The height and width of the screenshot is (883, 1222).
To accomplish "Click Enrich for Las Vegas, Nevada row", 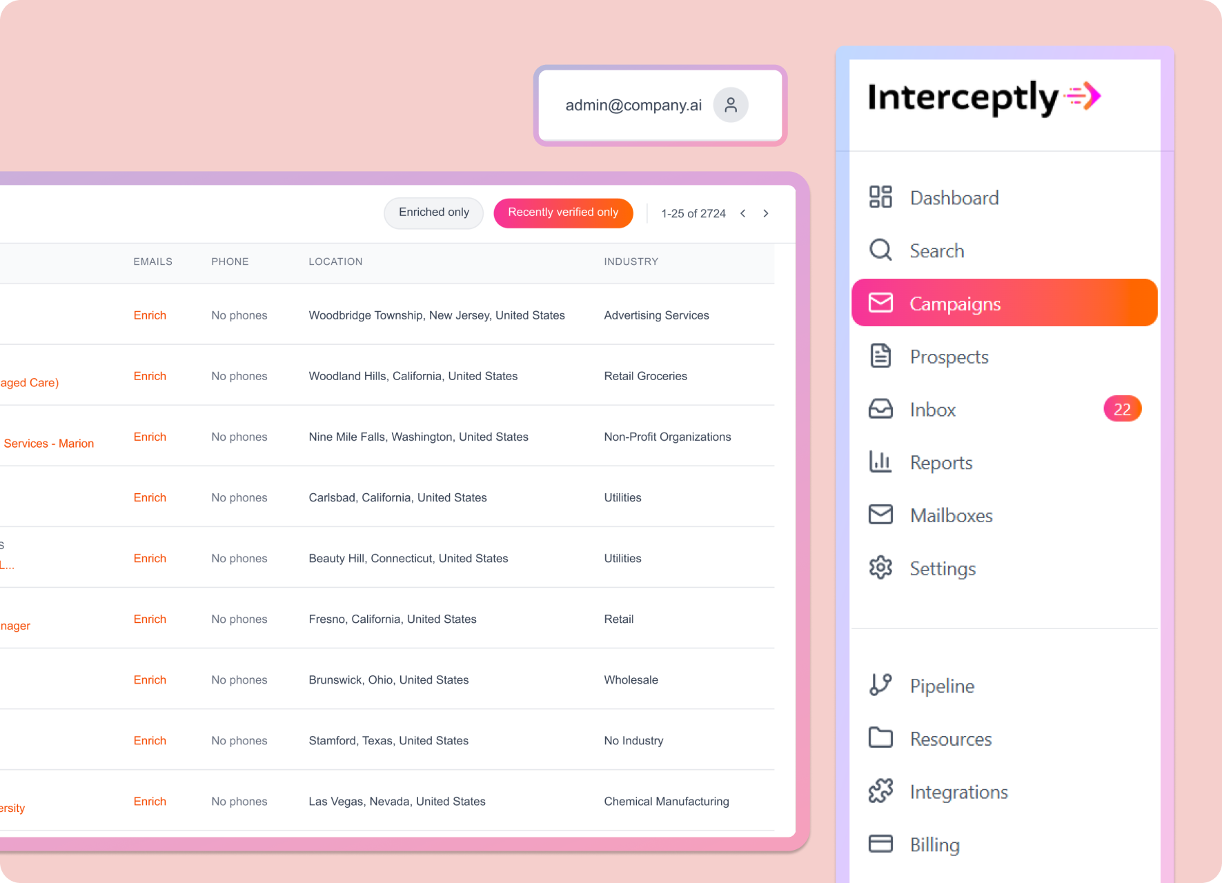I will [150, 801].
